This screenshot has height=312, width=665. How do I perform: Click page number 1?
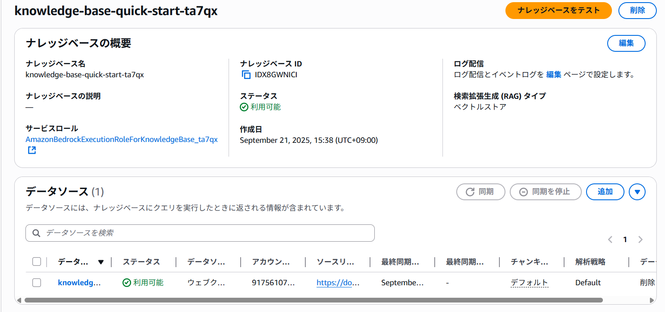[625, 240]
